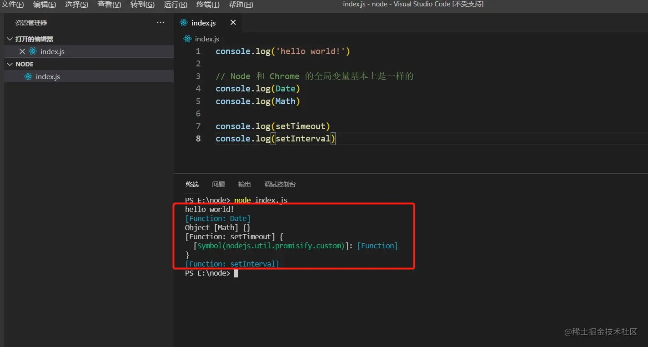The height and width of the screenshot is (347, 648).
Task: Activate the index.js editor tab
Action: 208,22
